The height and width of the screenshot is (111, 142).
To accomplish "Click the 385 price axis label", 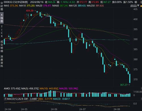I will point(135,49).
